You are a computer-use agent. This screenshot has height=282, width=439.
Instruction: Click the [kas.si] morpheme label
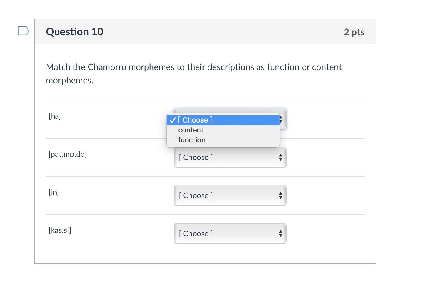[60, 230]
